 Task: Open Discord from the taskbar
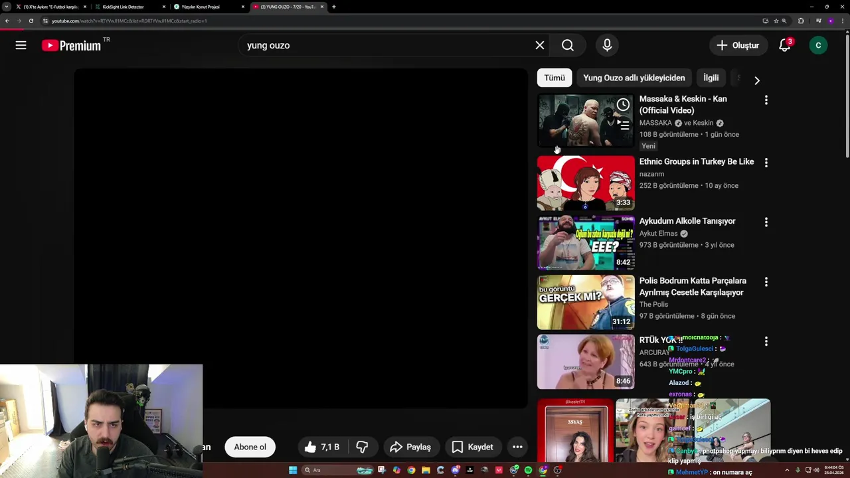tap(456, 470)
